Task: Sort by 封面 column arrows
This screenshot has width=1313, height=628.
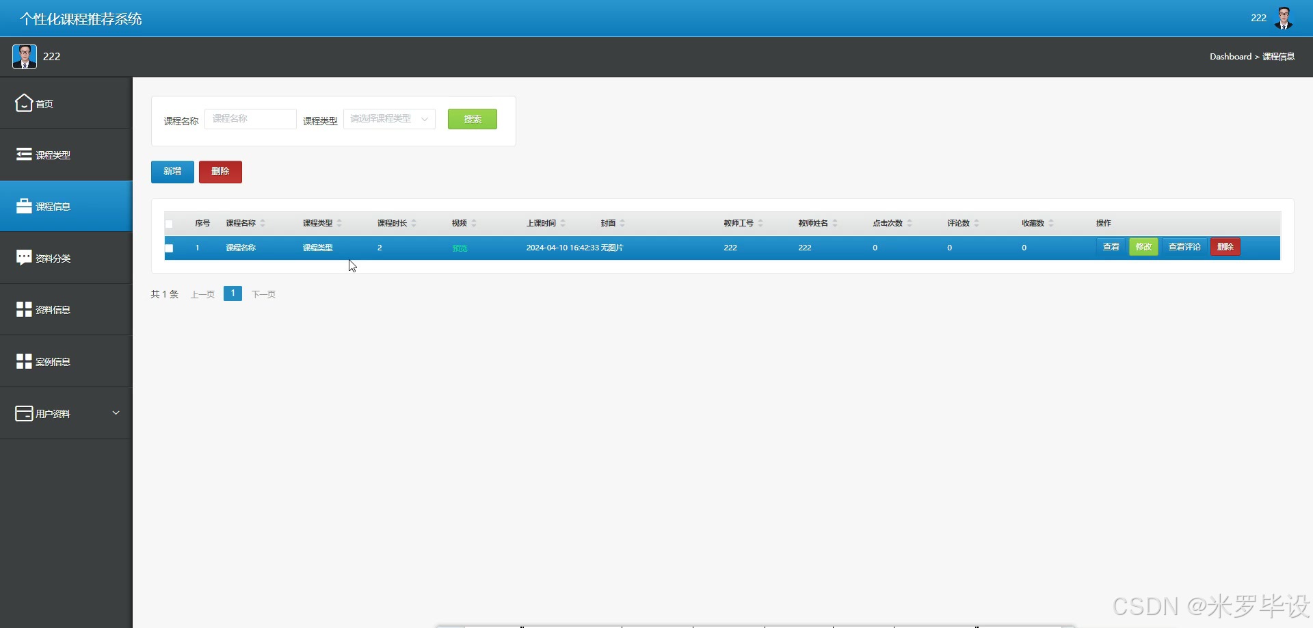Action: click(x=622, y=223)
